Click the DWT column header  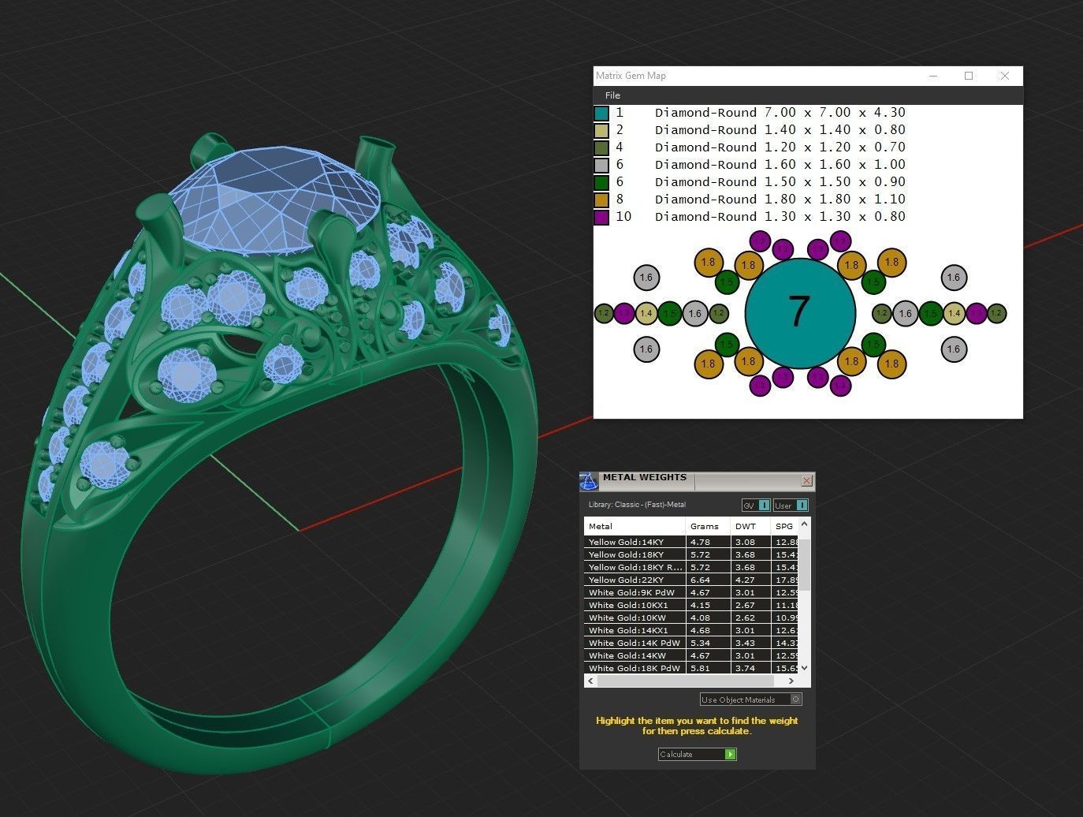point(750,526)
